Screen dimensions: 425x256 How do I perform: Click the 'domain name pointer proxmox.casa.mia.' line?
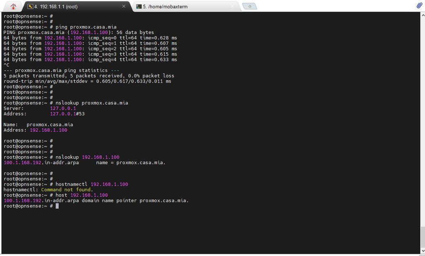coord(96,200)
